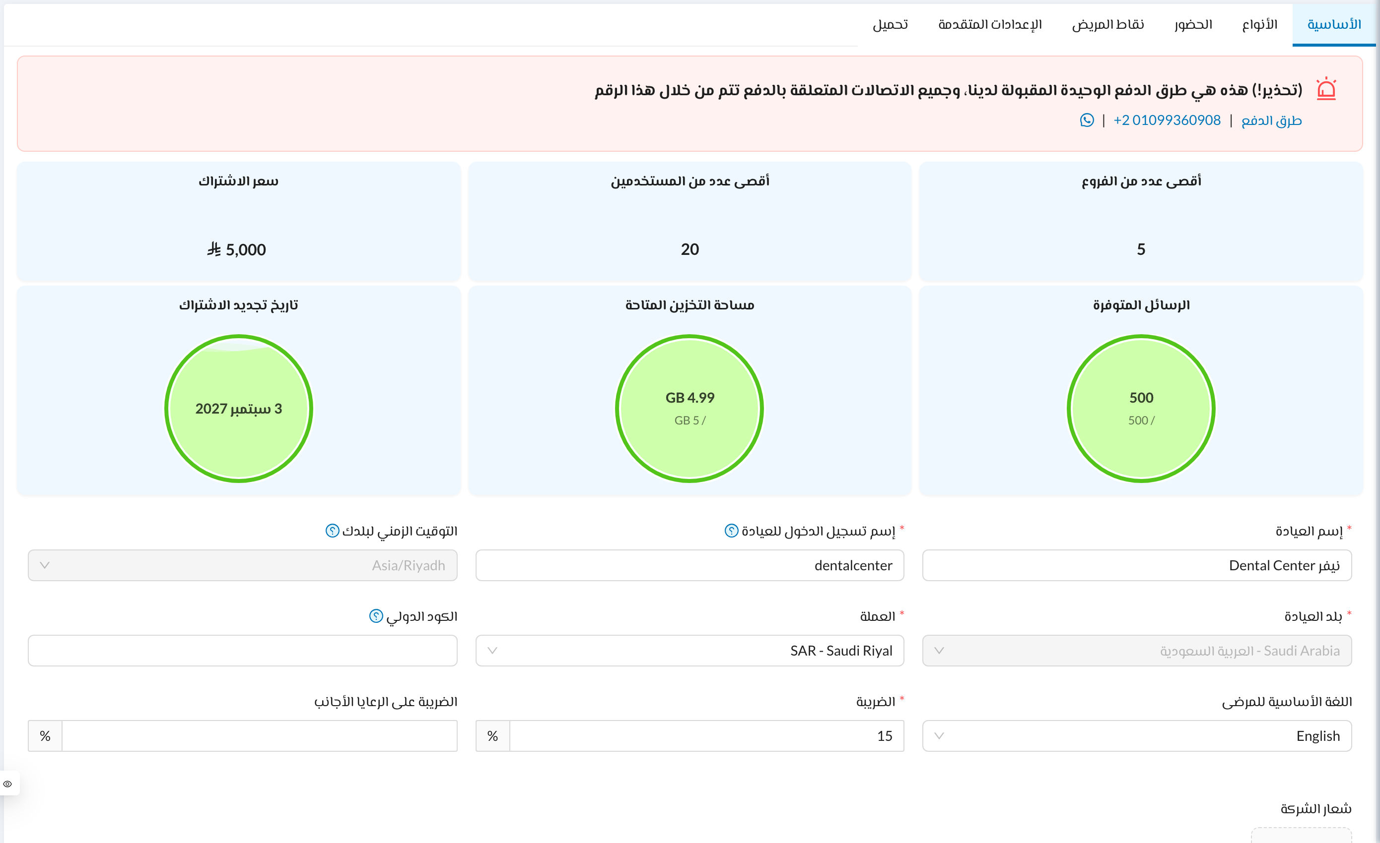This screenshot has height=843, width=1380.
Task: Click help icon beside international code label
Action: point(376,616)
